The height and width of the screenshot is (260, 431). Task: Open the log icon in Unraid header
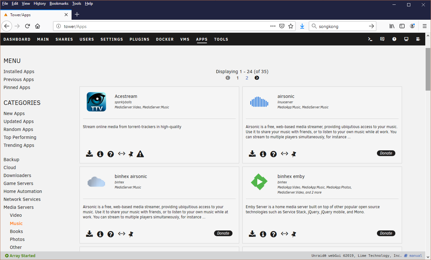click(418, 39)
